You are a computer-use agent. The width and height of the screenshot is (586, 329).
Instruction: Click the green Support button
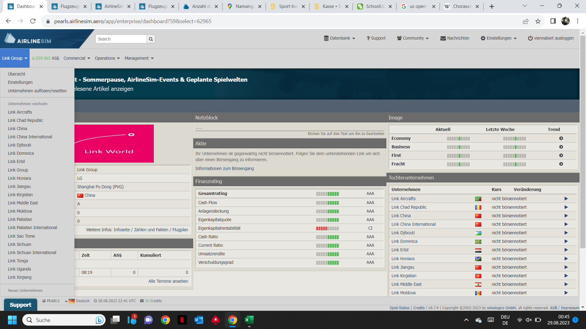tap(20, 305)
